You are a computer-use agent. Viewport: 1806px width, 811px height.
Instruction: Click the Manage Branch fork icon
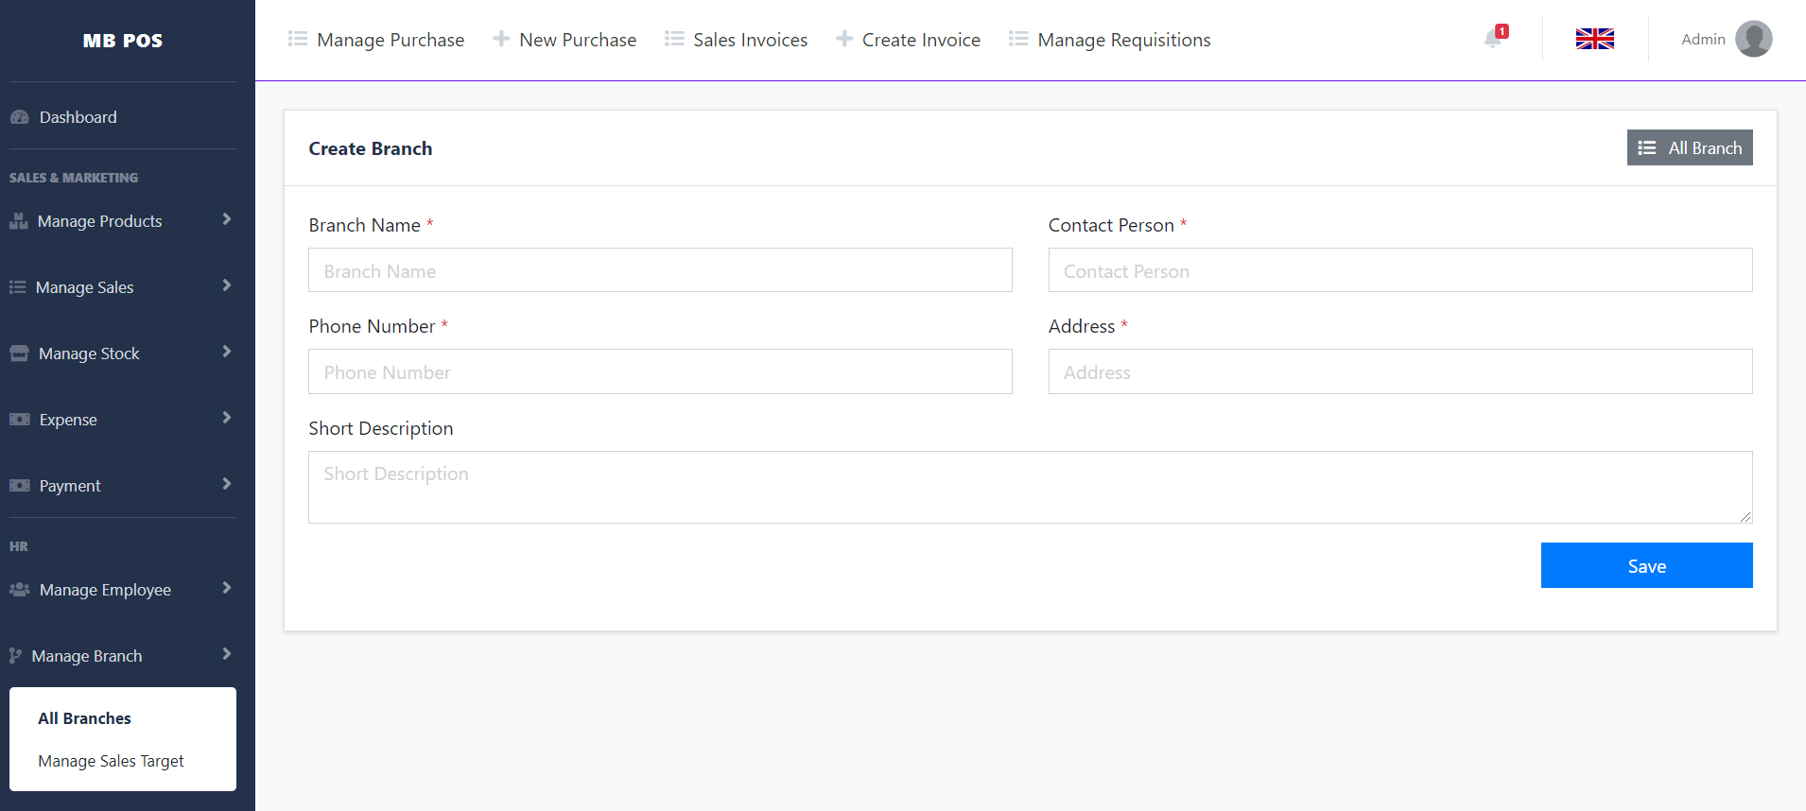15,656
